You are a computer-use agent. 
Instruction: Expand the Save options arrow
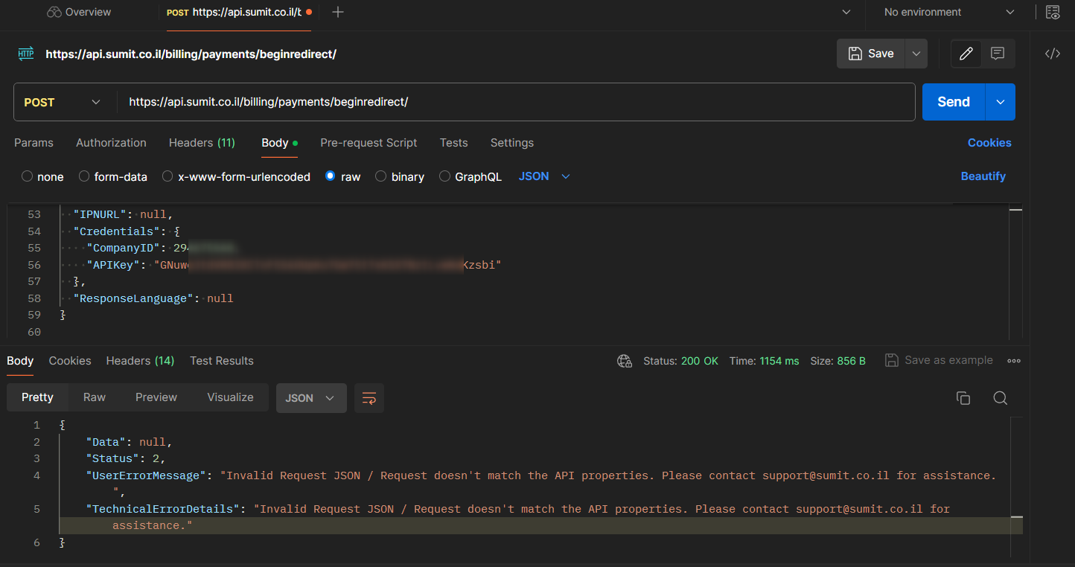[x=916, y=54]
